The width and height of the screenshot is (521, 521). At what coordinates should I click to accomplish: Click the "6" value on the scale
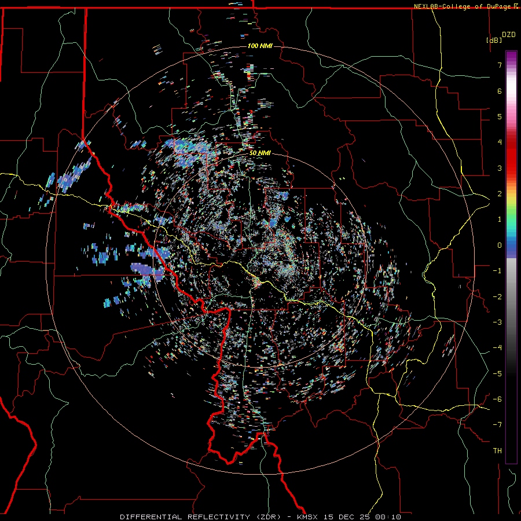500,91
